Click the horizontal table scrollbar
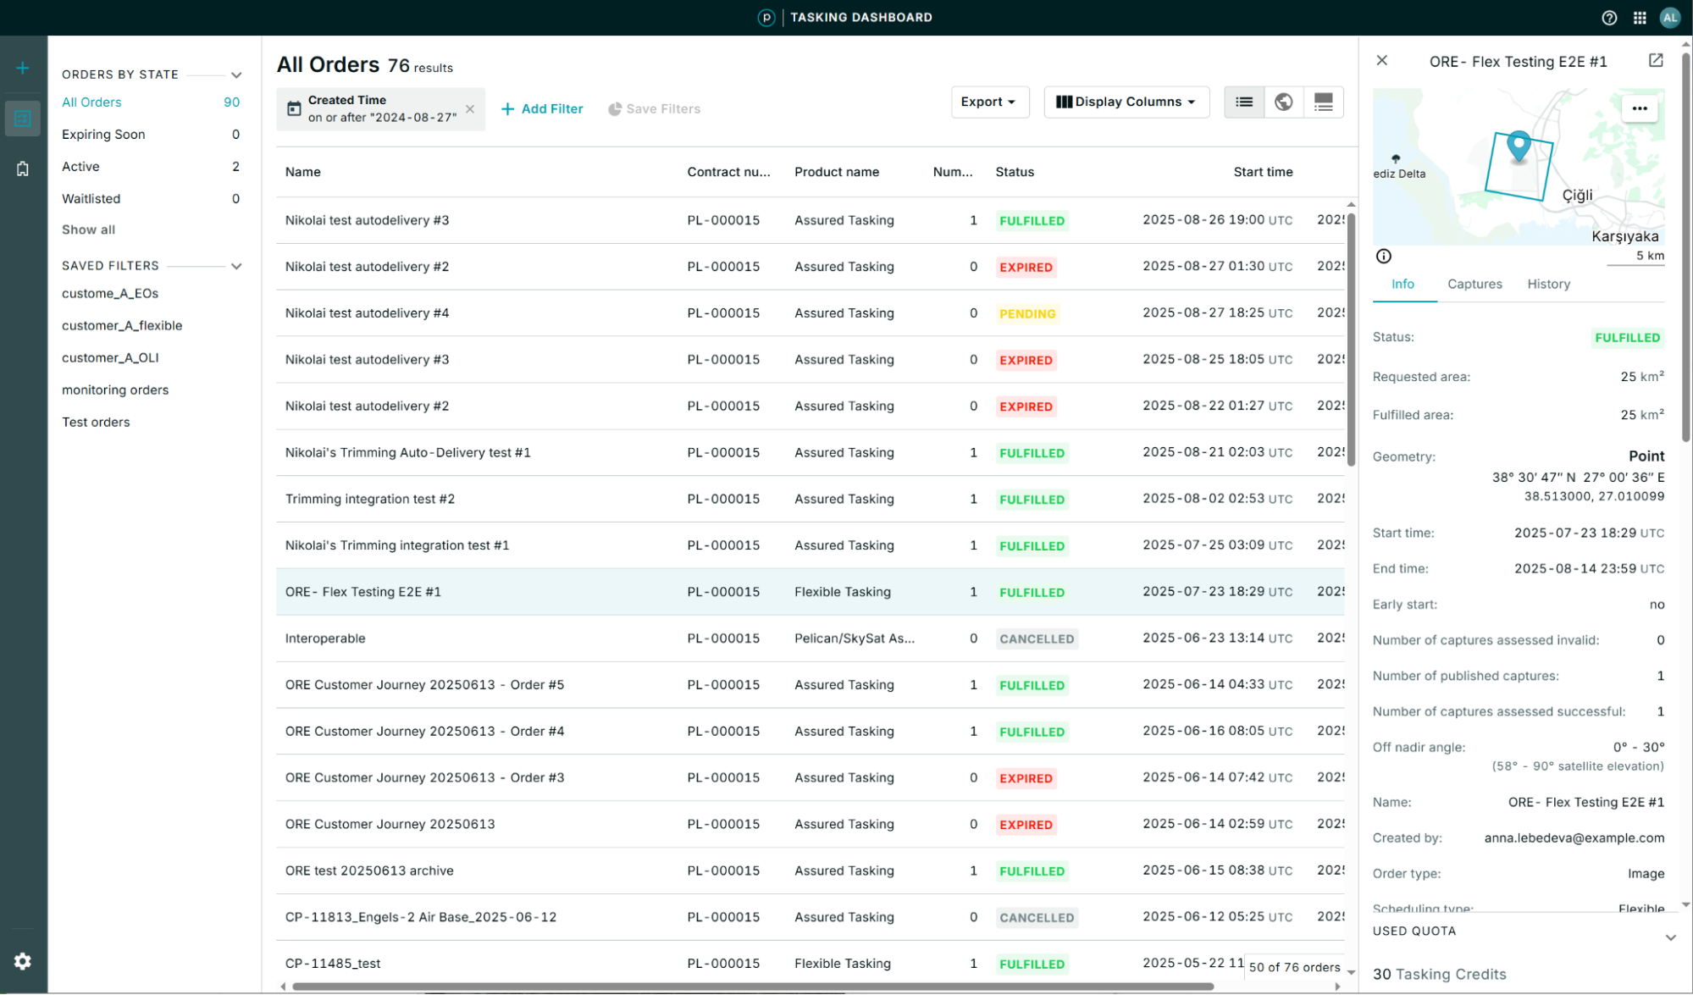This screenshot has width=1693, height=995. point(752,987)
